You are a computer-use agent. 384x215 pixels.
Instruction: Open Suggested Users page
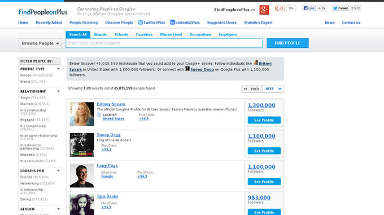pyautogui.click(x=221, y=23)
